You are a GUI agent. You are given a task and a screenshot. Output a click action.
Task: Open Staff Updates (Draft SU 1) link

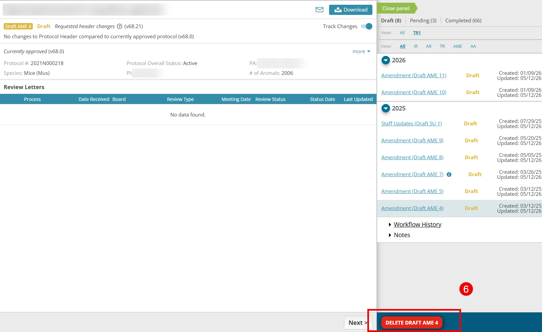tap(411, 124)
